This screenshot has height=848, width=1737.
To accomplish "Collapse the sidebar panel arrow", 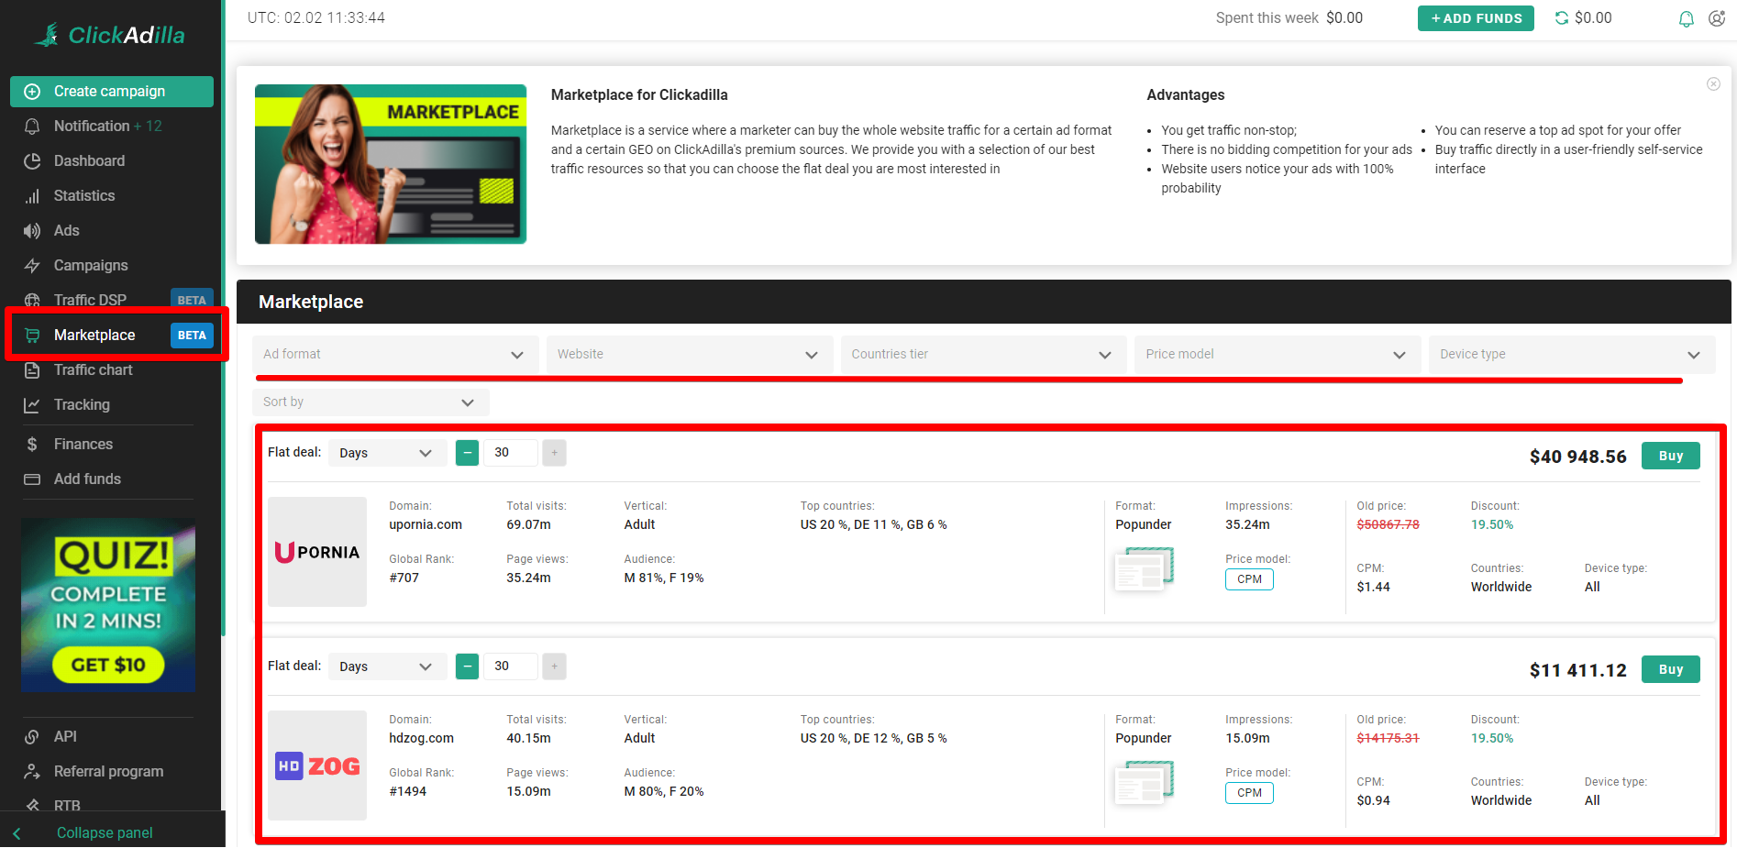I will click(17, 833).
